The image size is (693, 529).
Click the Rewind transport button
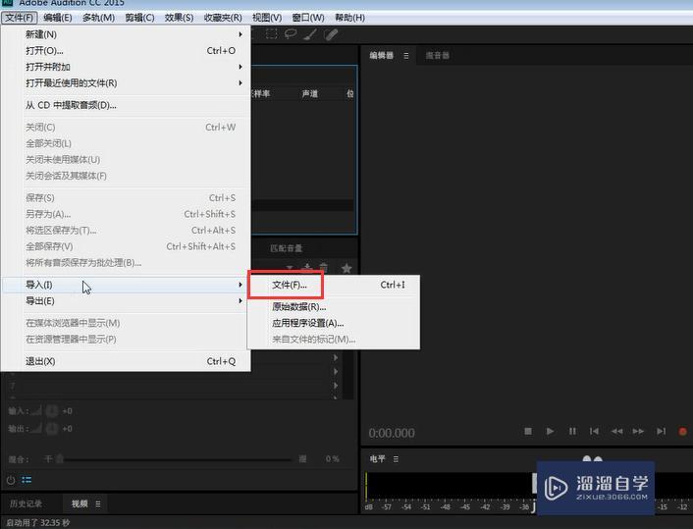[x=616, y=431]
